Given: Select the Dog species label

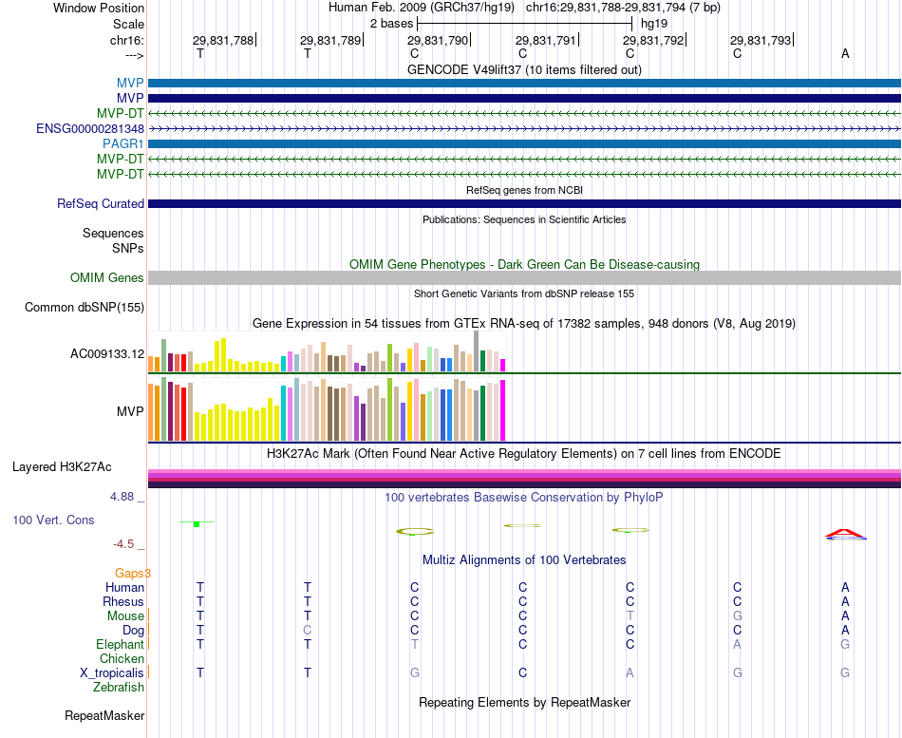Looking at the screenshot, I should pyautogui.click(x=134, y=631).
